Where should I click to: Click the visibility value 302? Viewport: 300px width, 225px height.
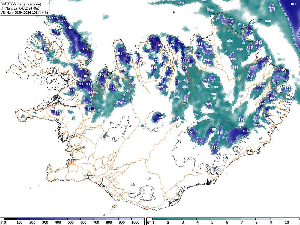[x=276, y=83]
